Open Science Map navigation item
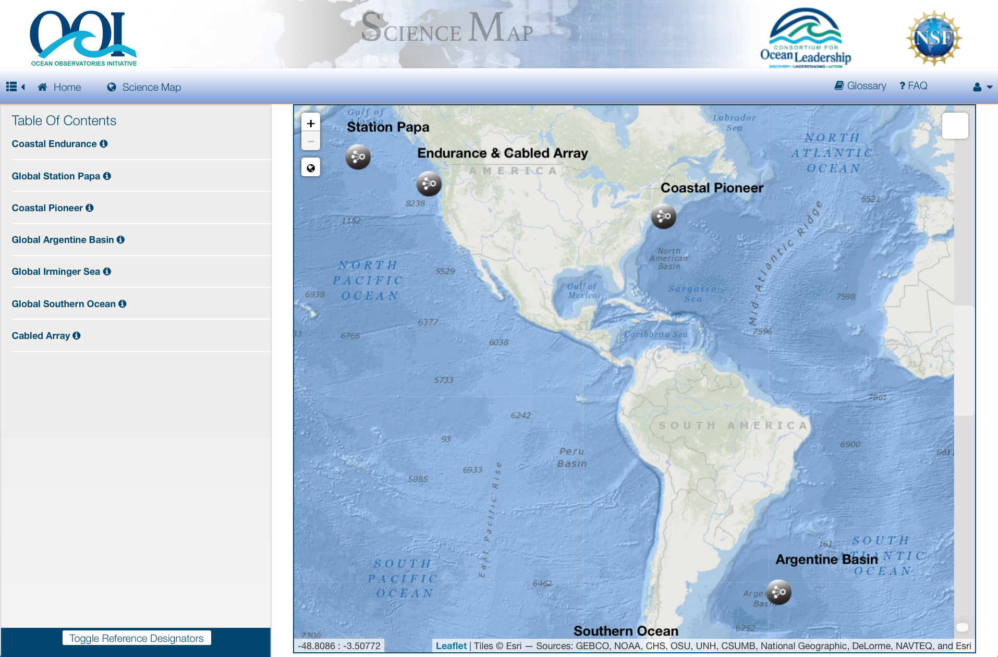 144,87
